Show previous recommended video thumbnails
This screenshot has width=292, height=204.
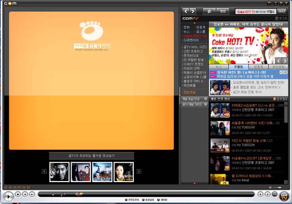click(x=44, y=171)
